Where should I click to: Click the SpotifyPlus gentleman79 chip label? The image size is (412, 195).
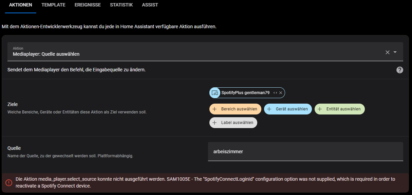245,93
